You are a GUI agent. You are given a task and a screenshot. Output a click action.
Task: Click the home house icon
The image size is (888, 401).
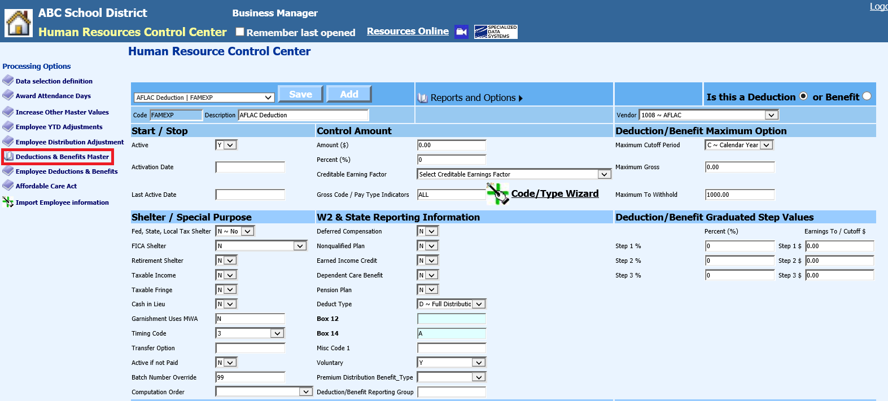pos(19,23)
